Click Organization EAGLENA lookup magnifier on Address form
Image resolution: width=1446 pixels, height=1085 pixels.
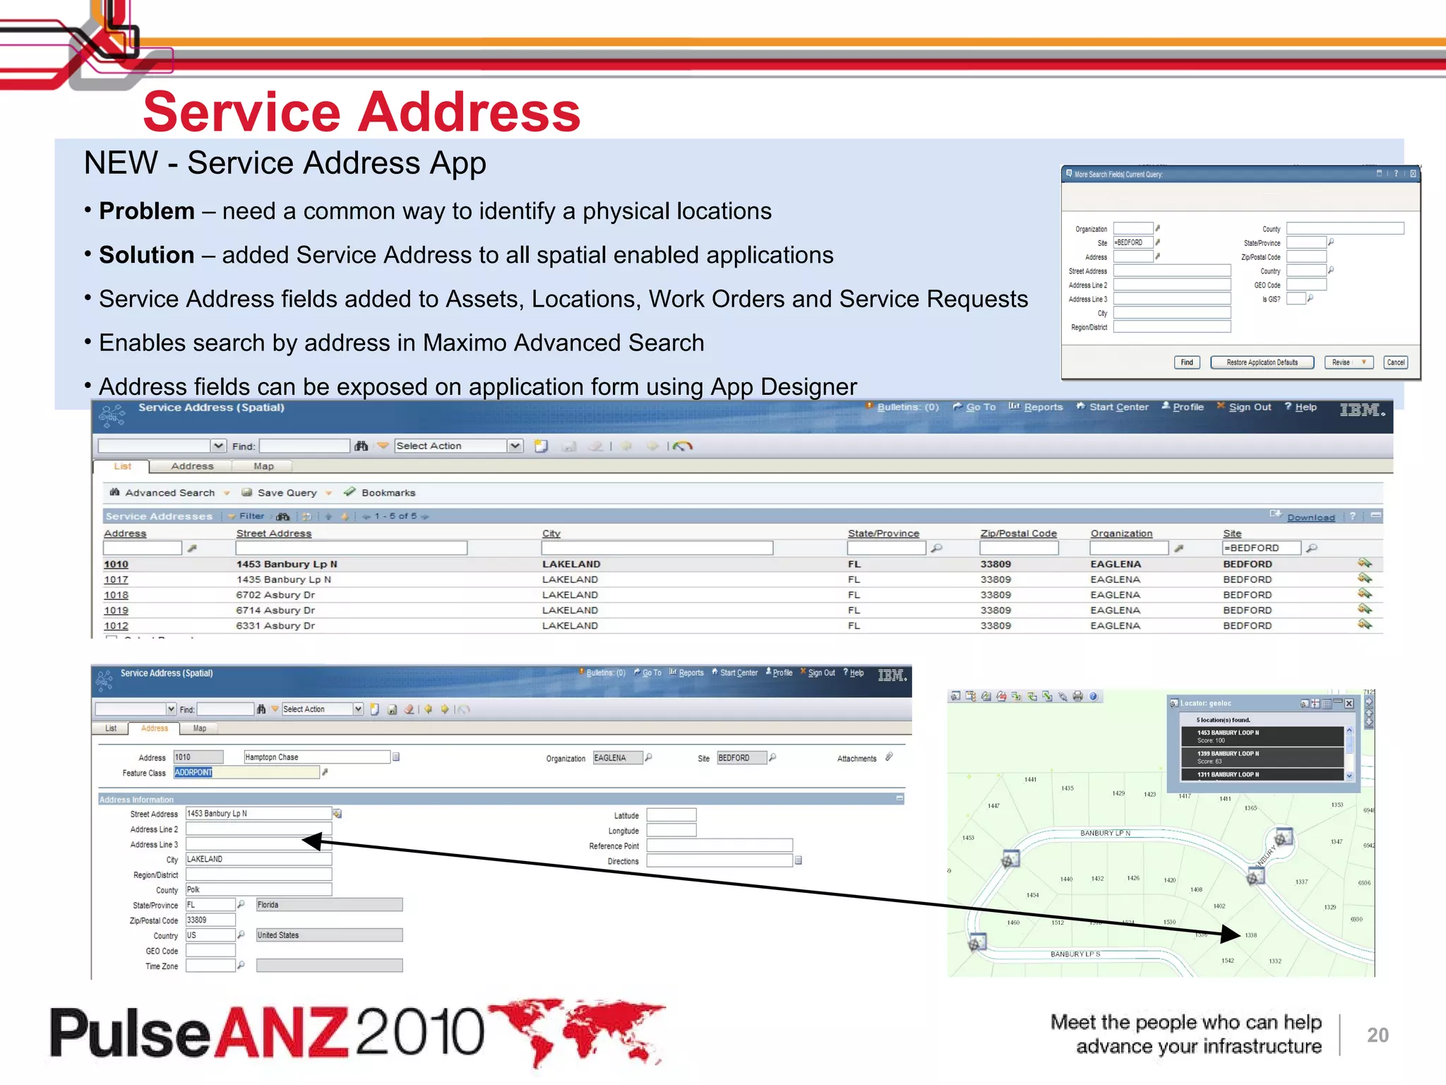coord(649,757)
